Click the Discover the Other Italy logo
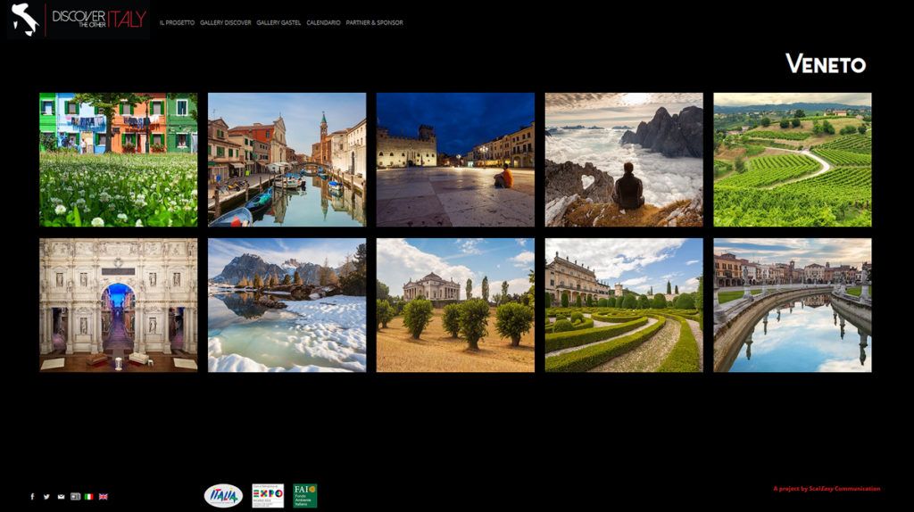Image resolution: width=914 pixels, height=512 pixels. coord(78,20)
